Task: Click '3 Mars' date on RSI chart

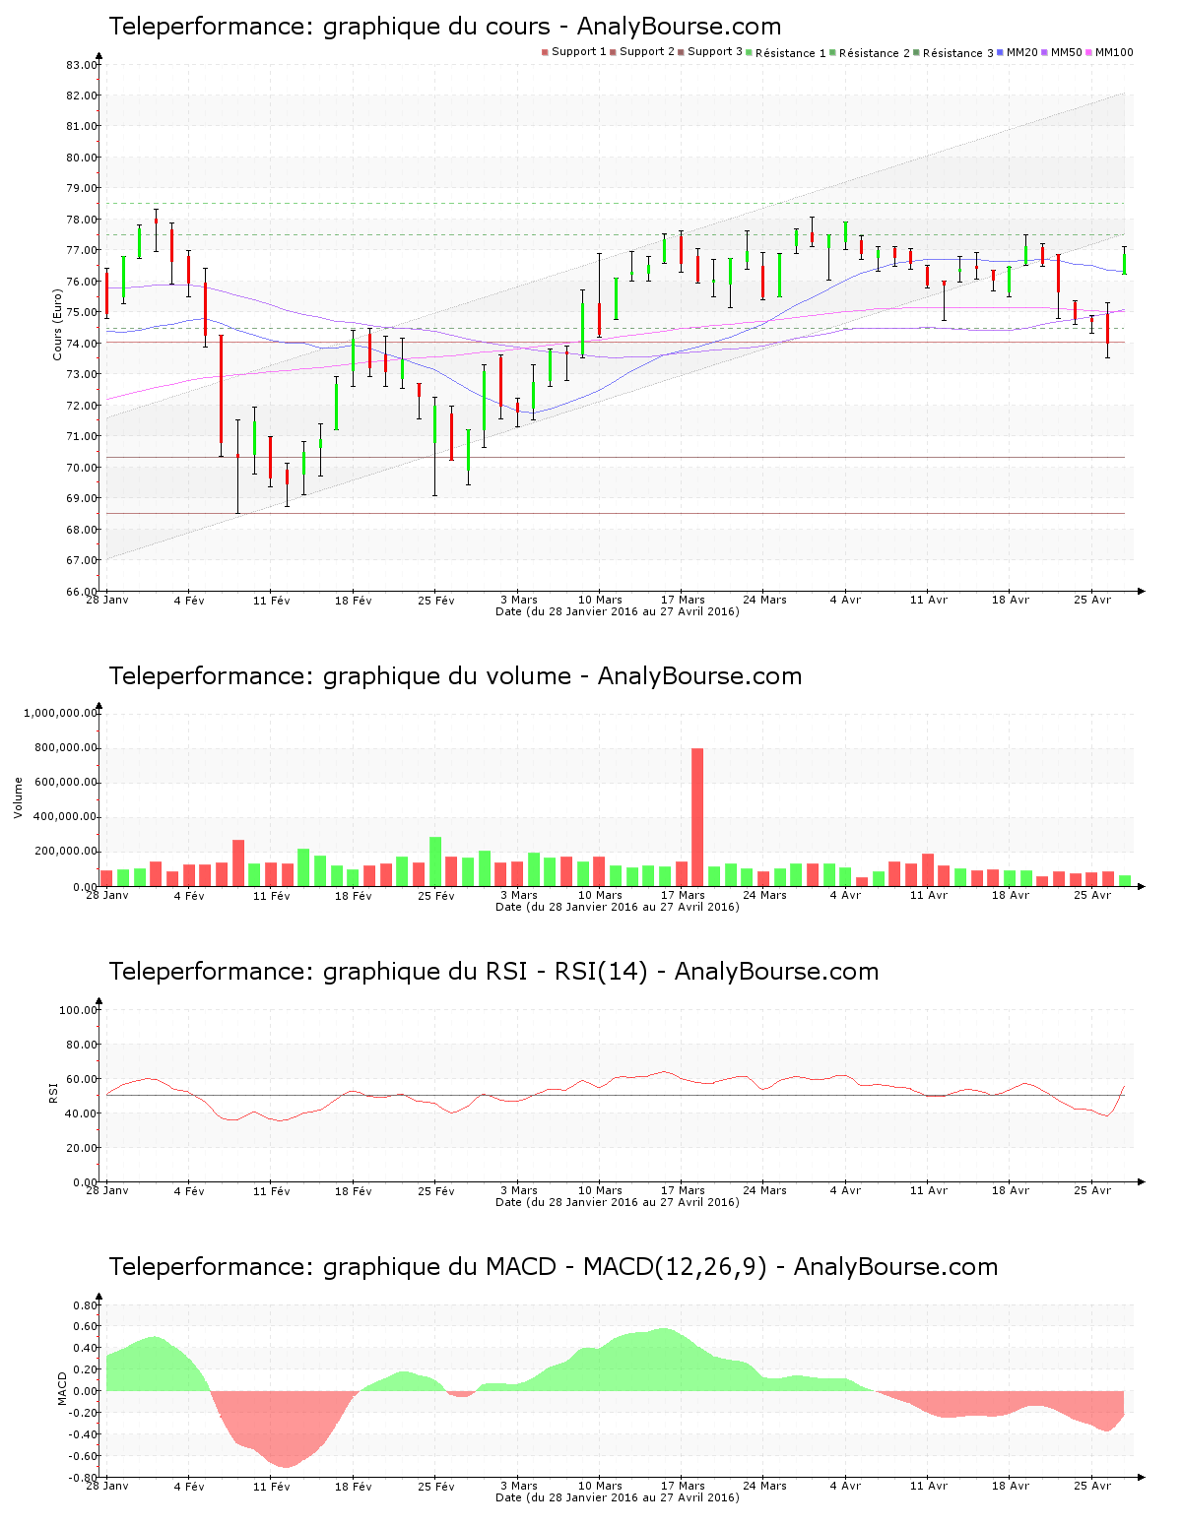Action: (519, 1190)
